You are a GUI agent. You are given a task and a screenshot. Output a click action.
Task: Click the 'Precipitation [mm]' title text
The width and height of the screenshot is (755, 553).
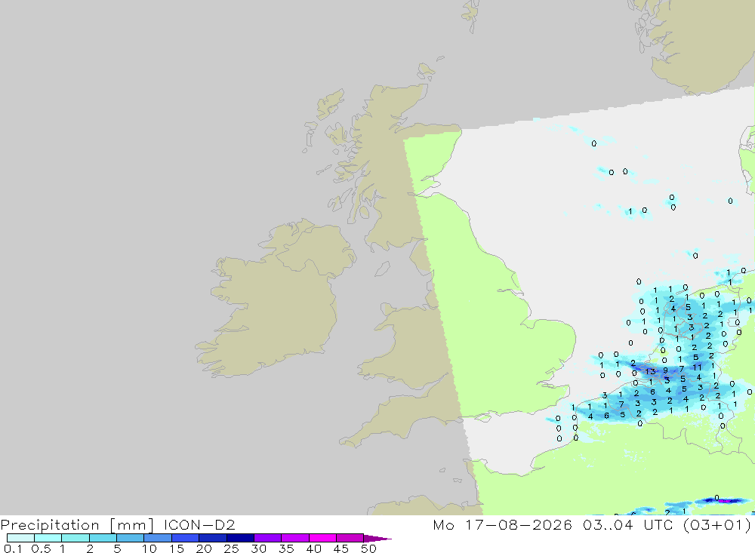[x=77, y=525]
